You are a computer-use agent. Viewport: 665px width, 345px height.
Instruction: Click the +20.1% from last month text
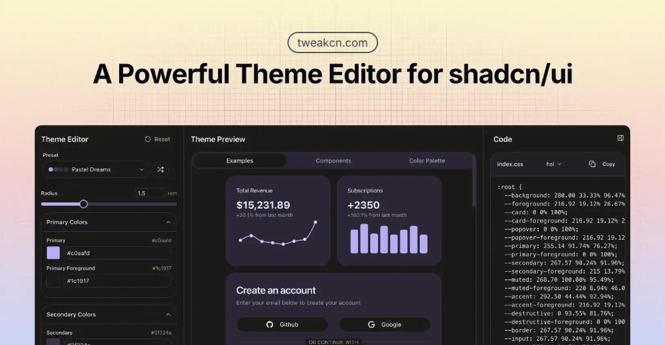264,215
